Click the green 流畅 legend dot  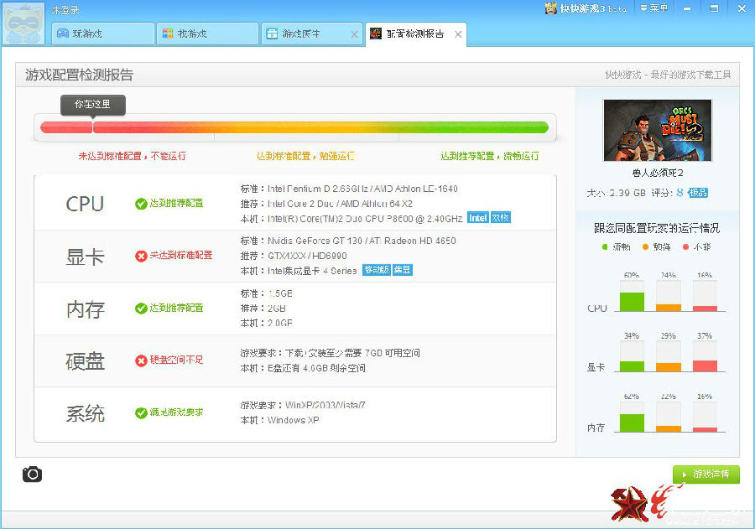click(x=605, y=247)
